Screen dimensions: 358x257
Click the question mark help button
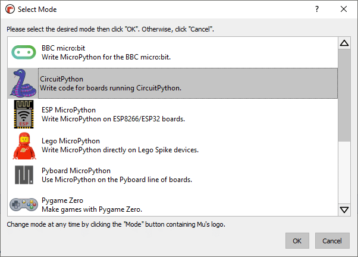coord(317,9)
